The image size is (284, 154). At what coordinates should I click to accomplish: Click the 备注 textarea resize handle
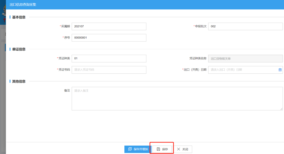[x=281, y=109]
